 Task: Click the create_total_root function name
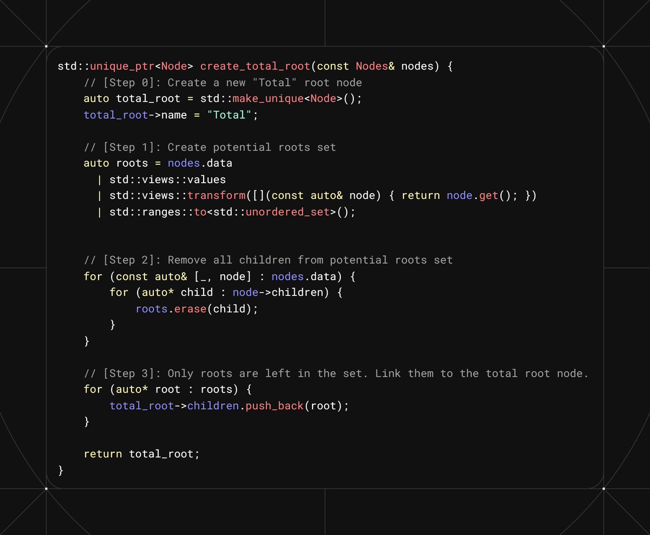pos(255,67)
